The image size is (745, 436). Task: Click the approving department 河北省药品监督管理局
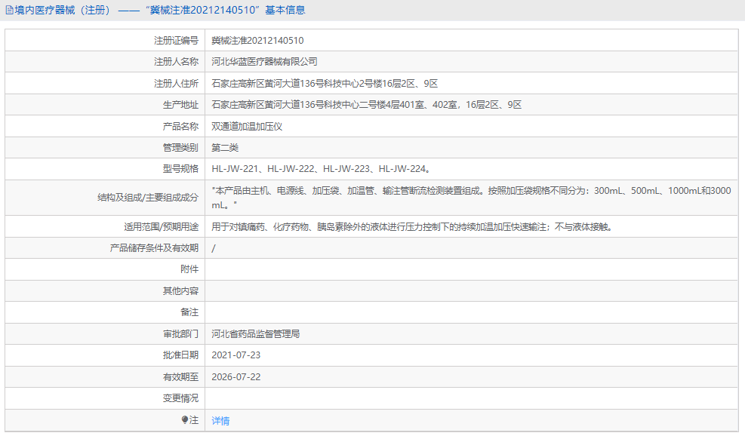click(256, 334)
